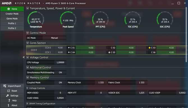188x108 pixels.
Task: Collapse sidebar with double chevron icon
Action: 24,57
